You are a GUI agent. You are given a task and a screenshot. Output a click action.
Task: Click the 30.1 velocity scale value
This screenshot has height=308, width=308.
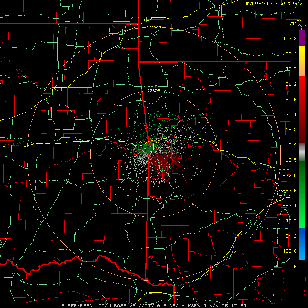(291, 115)
